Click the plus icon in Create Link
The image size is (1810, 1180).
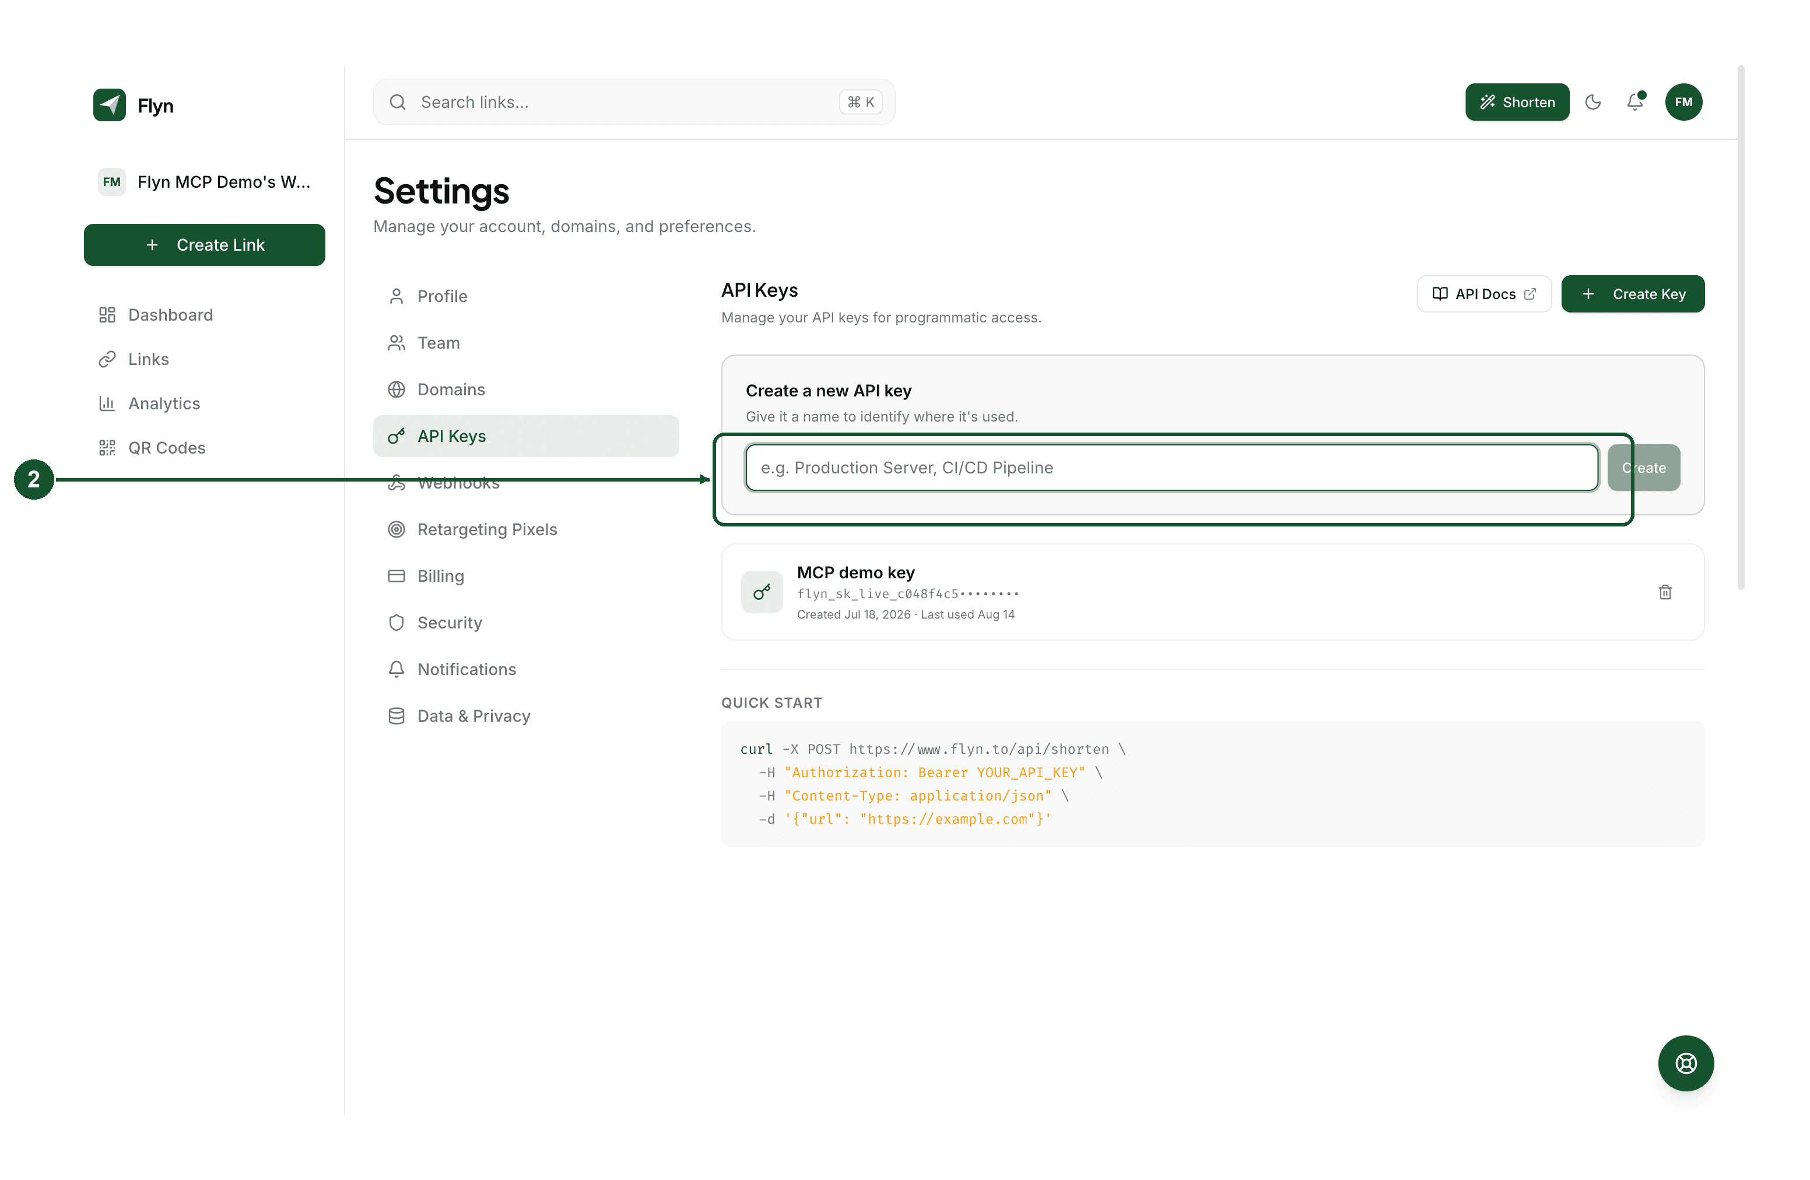coord(152,245)
